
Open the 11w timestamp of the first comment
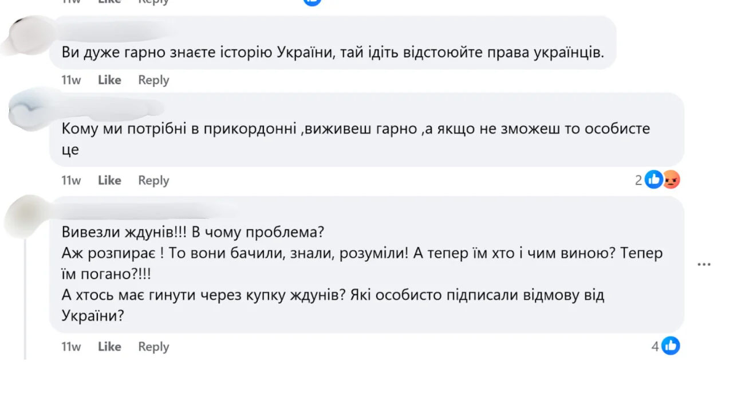70,80
